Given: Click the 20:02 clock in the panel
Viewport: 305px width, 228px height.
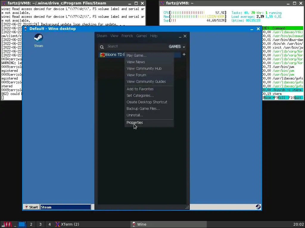Looking at the screenshot, I should click(298, 224).
